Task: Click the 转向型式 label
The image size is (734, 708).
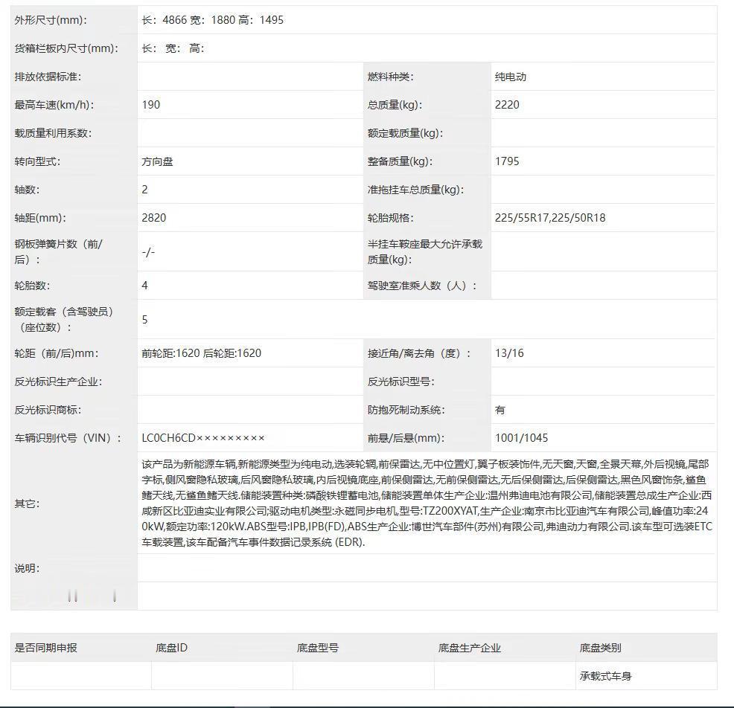Action: click(37, 161)
